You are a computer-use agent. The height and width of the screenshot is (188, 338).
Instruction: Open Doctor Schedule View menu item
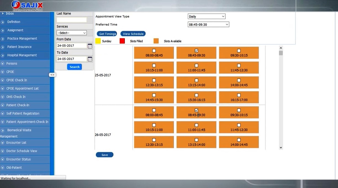pyautogui.click(x=22, y=151)
